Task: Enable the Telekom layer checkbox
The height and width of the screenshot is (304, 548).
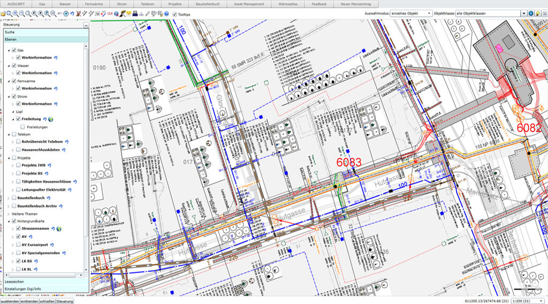Action: click(x=14, y=134)
